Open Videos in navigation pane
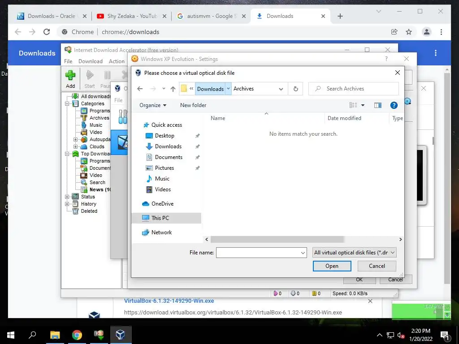This screenshot has height=344, width=459. point(163,189)
